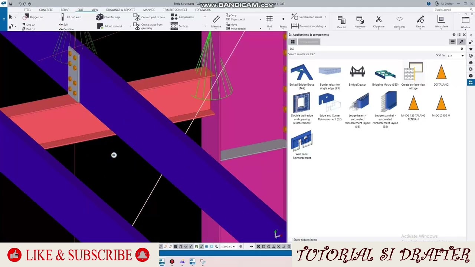Open the Components tool
This screenshot has height=267, width=475.
(183, 17)
